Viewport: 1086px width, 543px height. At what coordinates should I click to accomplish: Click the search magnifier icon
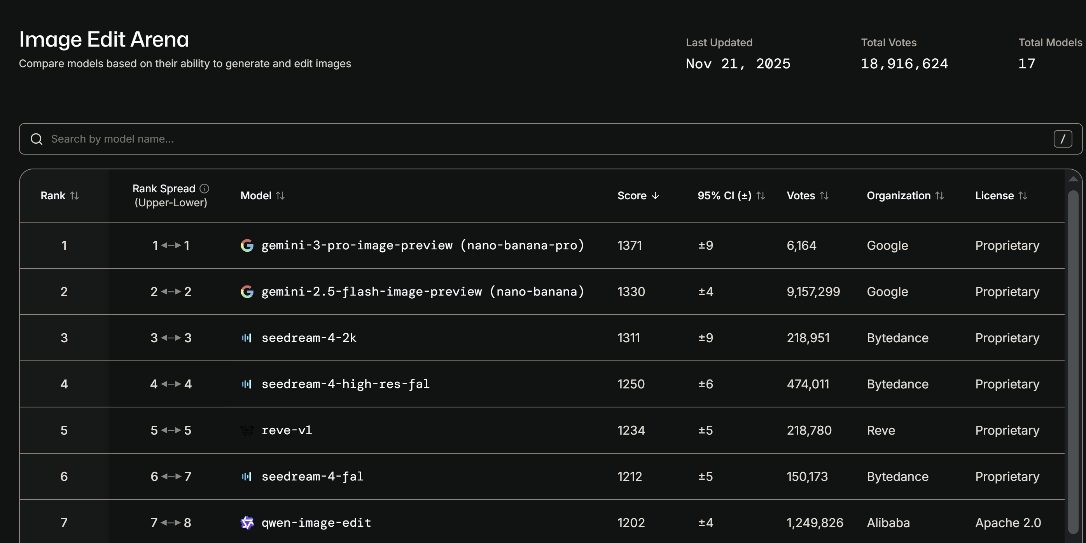click(37, 139)
